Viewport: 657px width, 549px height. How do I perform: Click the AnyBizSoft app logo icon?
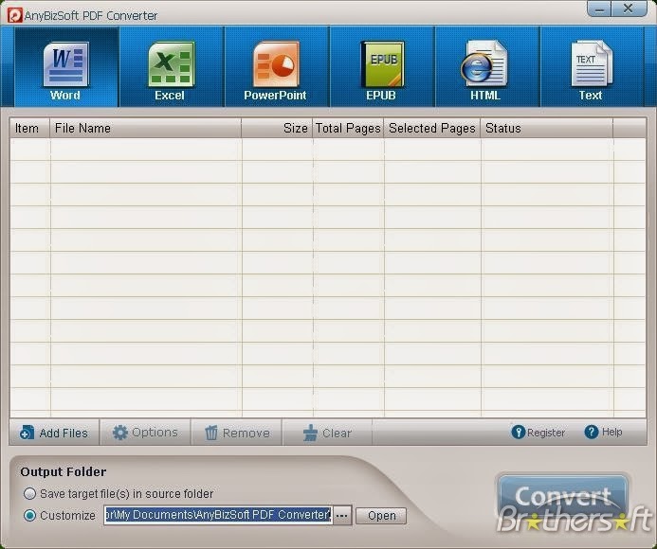[x=15, y=15]
